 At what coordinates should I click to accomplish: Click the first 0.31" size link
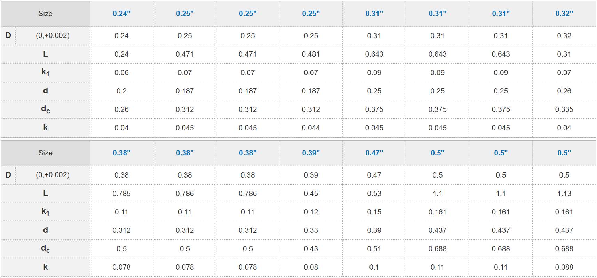point(374,14)
